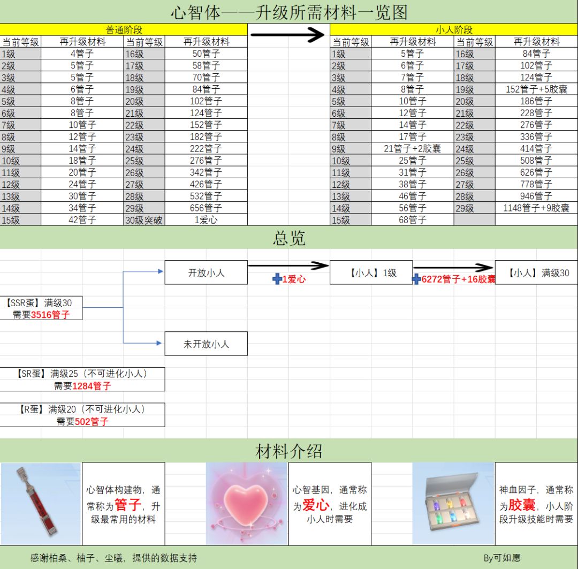Click the 【SR蛋】满级25 line
The height and width of the screenshot is (569, 578).
(x=82, y=374)
